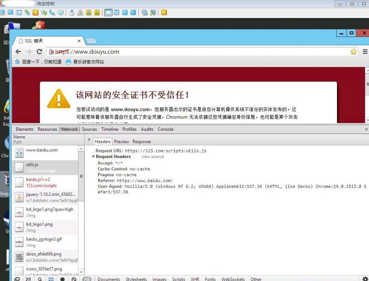369x281 pixels.
Task: Click the tools icon in remote control toolbar
Action: coord(153,12)
